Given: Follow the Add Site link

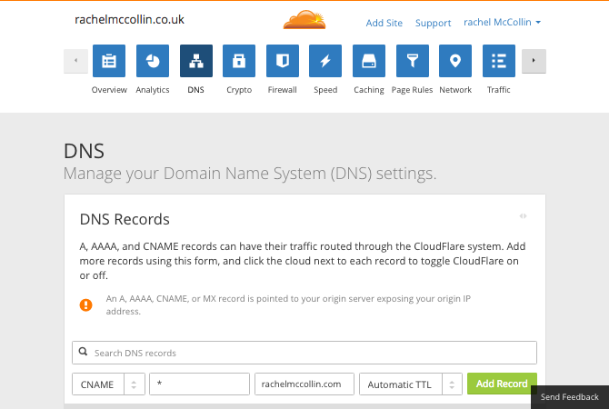Looking at the screenshot, I should [384, 23].
